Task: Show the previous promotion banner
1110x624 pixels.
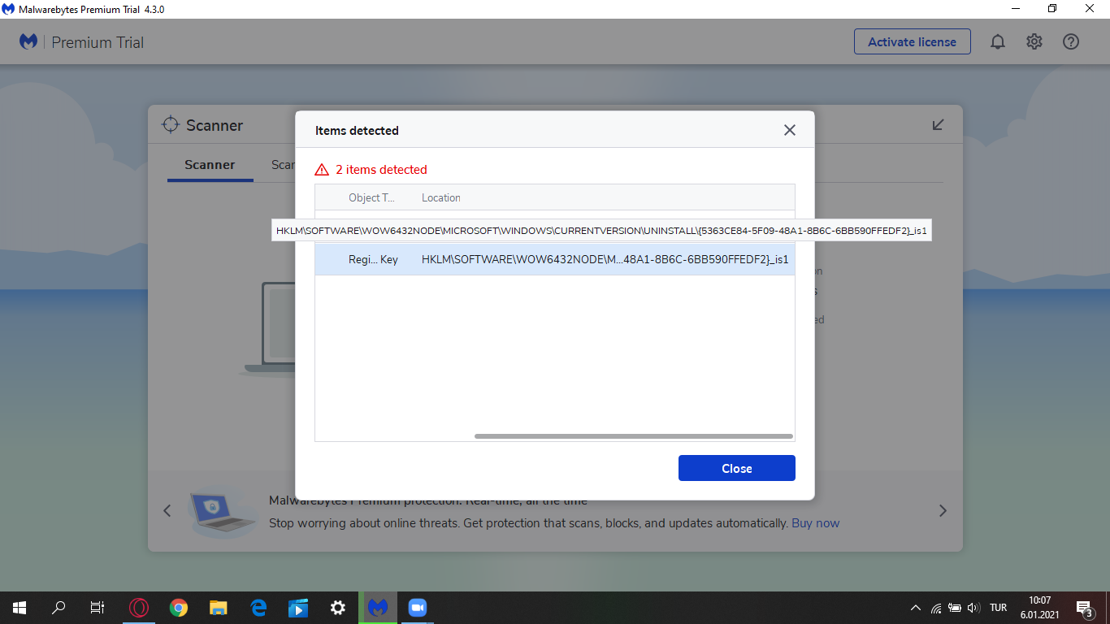Action: click(167, 511)
